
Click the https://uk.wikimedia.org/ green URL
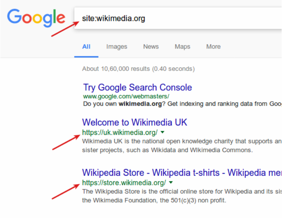point(120,132)
